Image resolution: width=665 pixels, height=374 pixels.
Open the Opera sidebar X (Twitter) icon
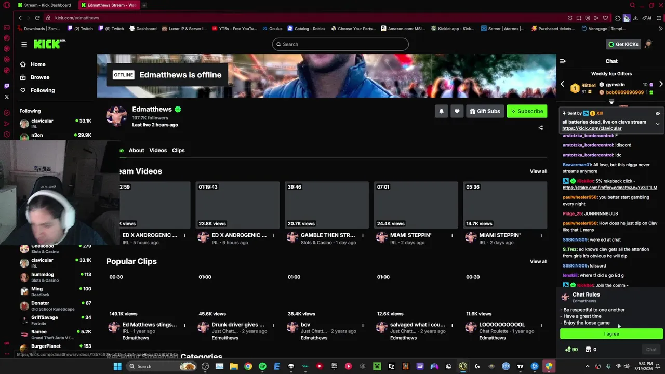[x=7, y=97]
